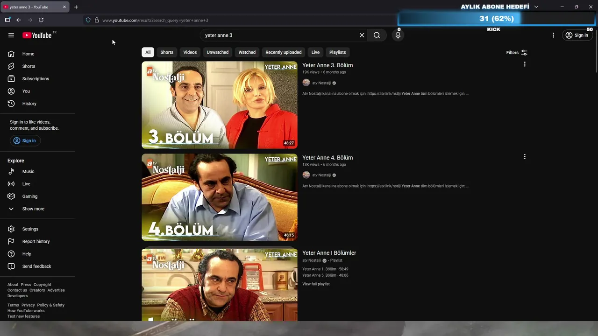598x336 pixels.
Task: Click the sidebar Sign in button
Action: (25, 140)
